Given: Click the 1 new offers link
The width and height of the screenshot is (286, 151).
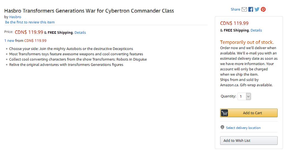Looking at the screenshot, I should (9, 41).
